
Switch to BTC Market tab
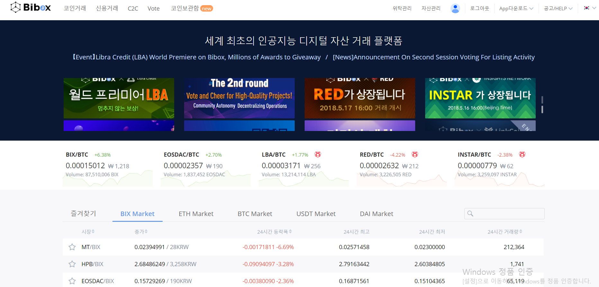[x=255, y=214]
